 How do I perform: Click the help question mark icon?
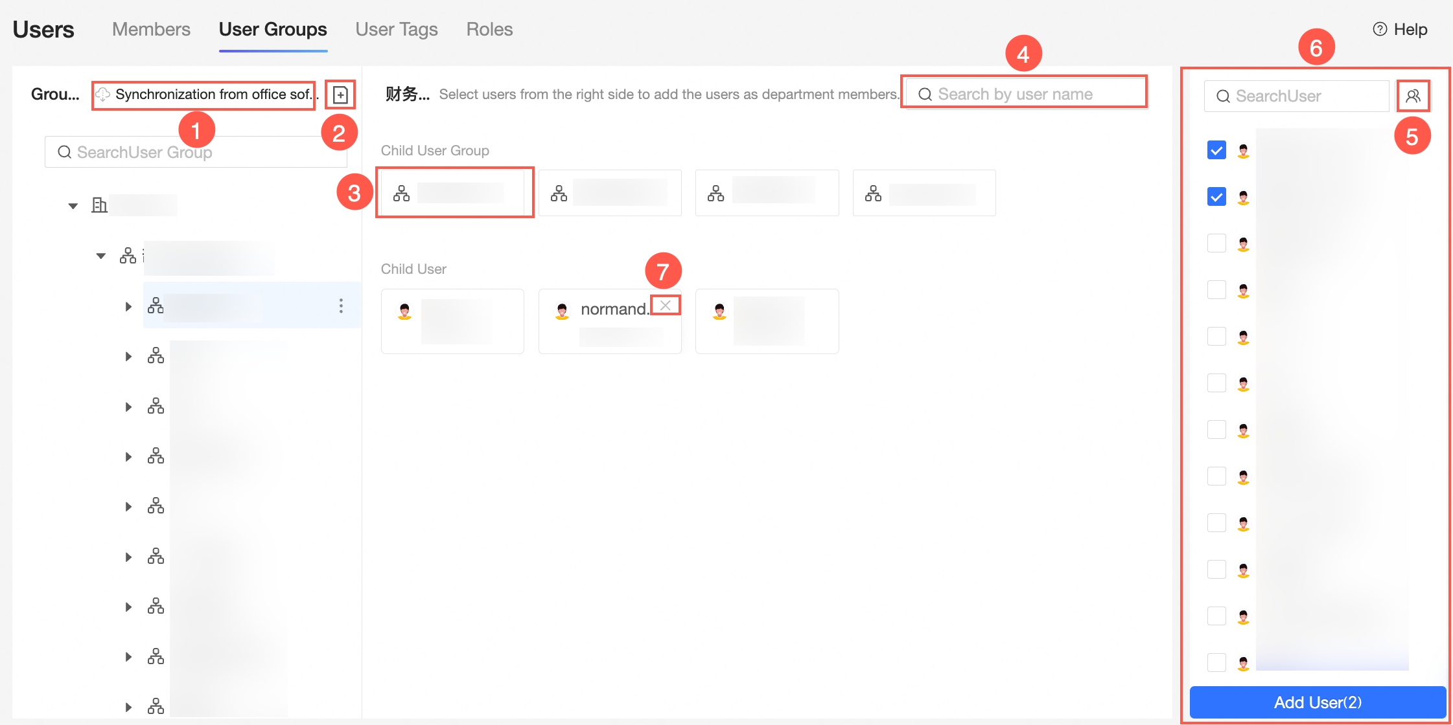(x=1380, y=29)
